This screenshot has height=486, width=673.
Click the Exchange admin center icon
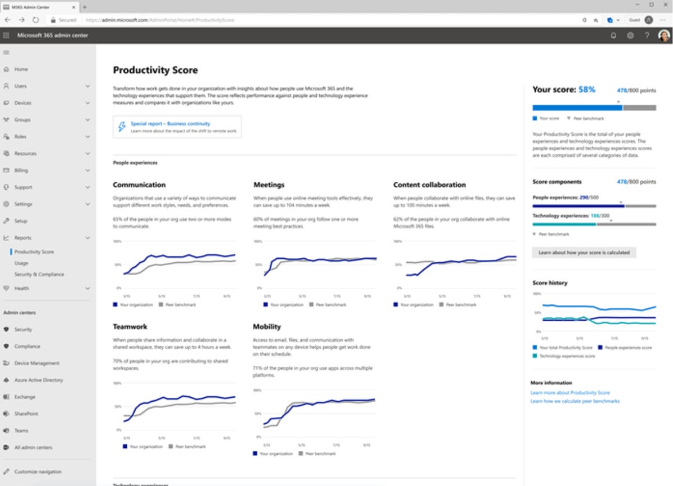[x=6, y=397]
